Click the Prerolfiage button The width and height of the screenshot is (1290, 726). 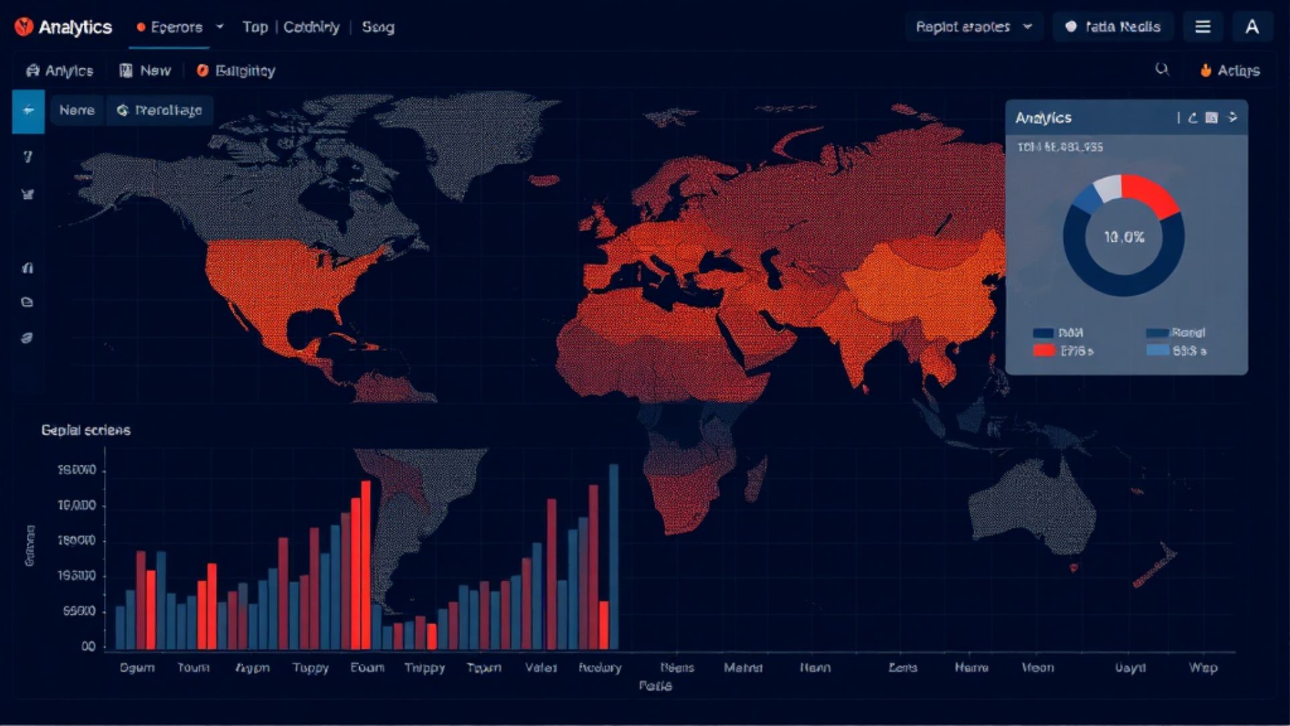pyautogui.click(x=159, y=111)
